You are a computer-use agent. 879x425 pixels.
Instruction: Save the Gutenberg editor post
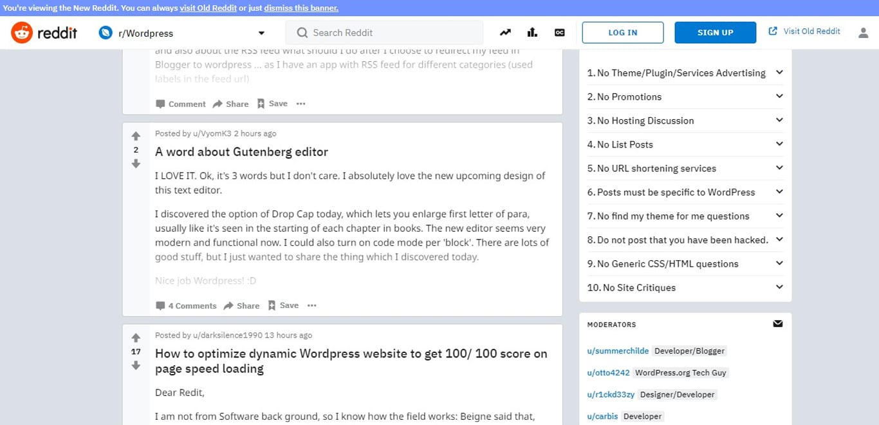(283, 305)
